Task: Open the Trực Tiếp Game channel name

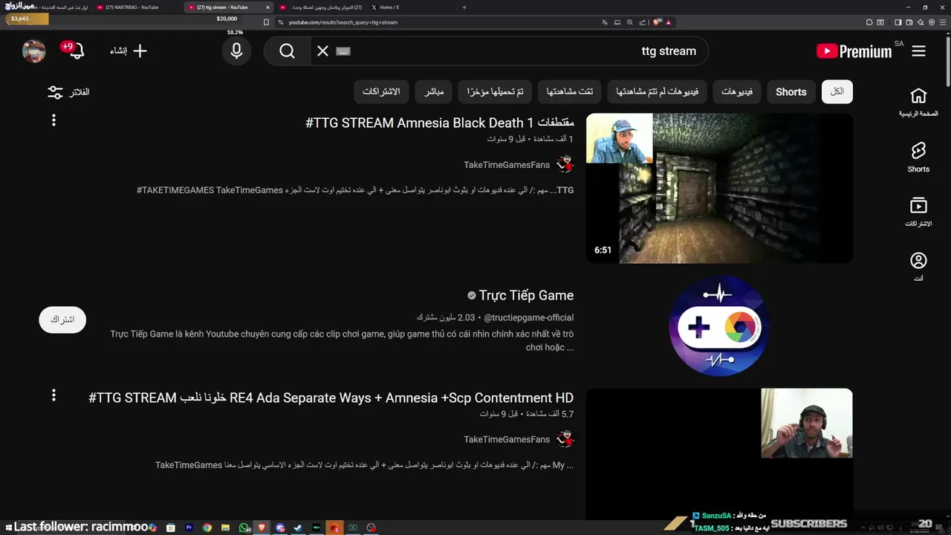Action: coord(526,296)
